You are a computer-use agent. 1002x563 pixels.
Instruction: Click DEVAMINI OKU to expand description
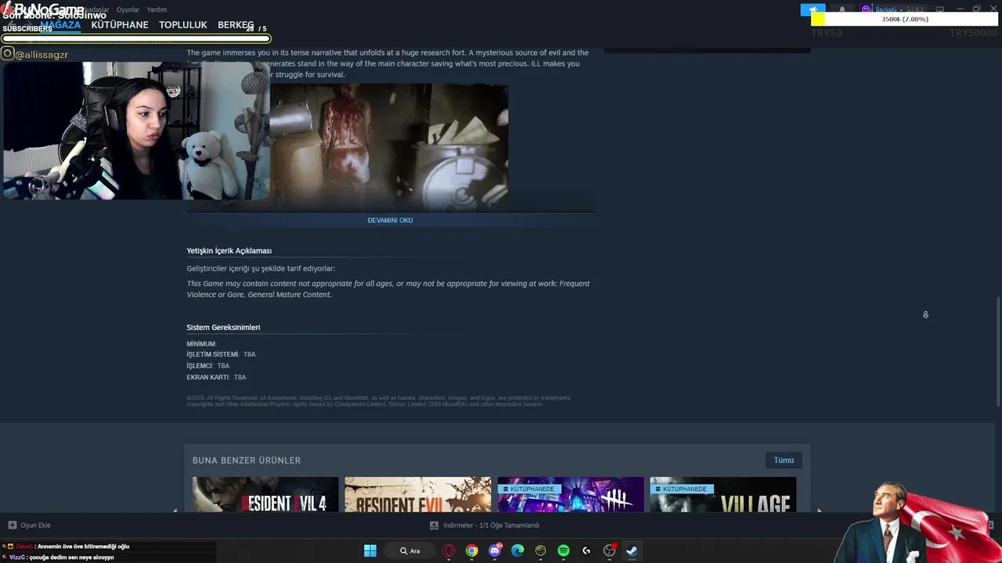[390, 221]
